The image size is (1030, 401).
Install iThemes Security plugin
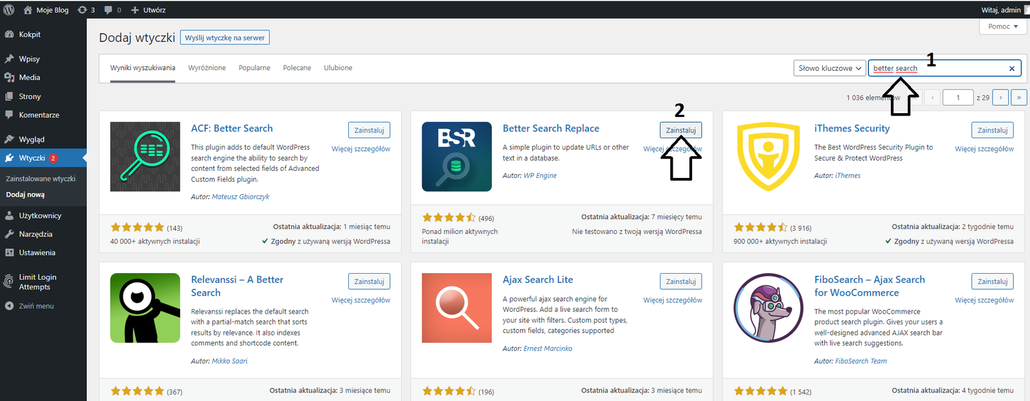pos(992,130)
